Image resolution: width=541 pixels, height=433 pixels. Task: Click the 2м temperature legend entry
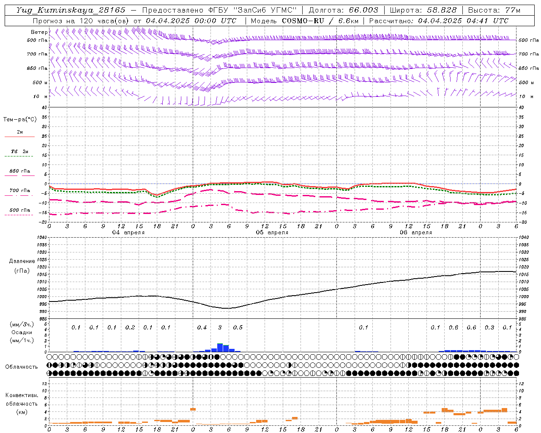pyautogui.click(x=20, y=132)
